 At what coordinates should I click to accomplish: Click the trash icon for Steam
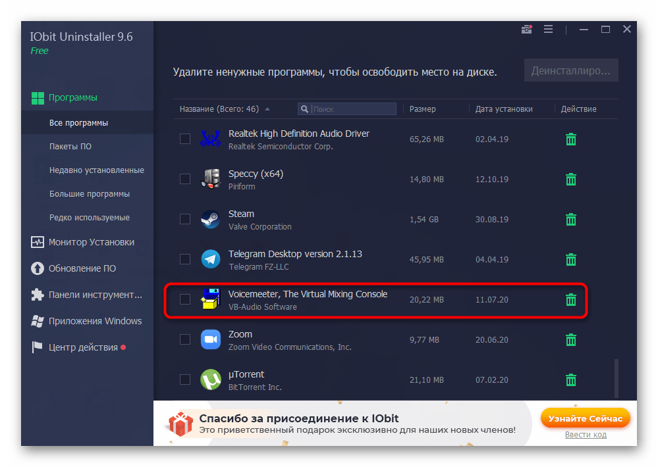point(571,220)
